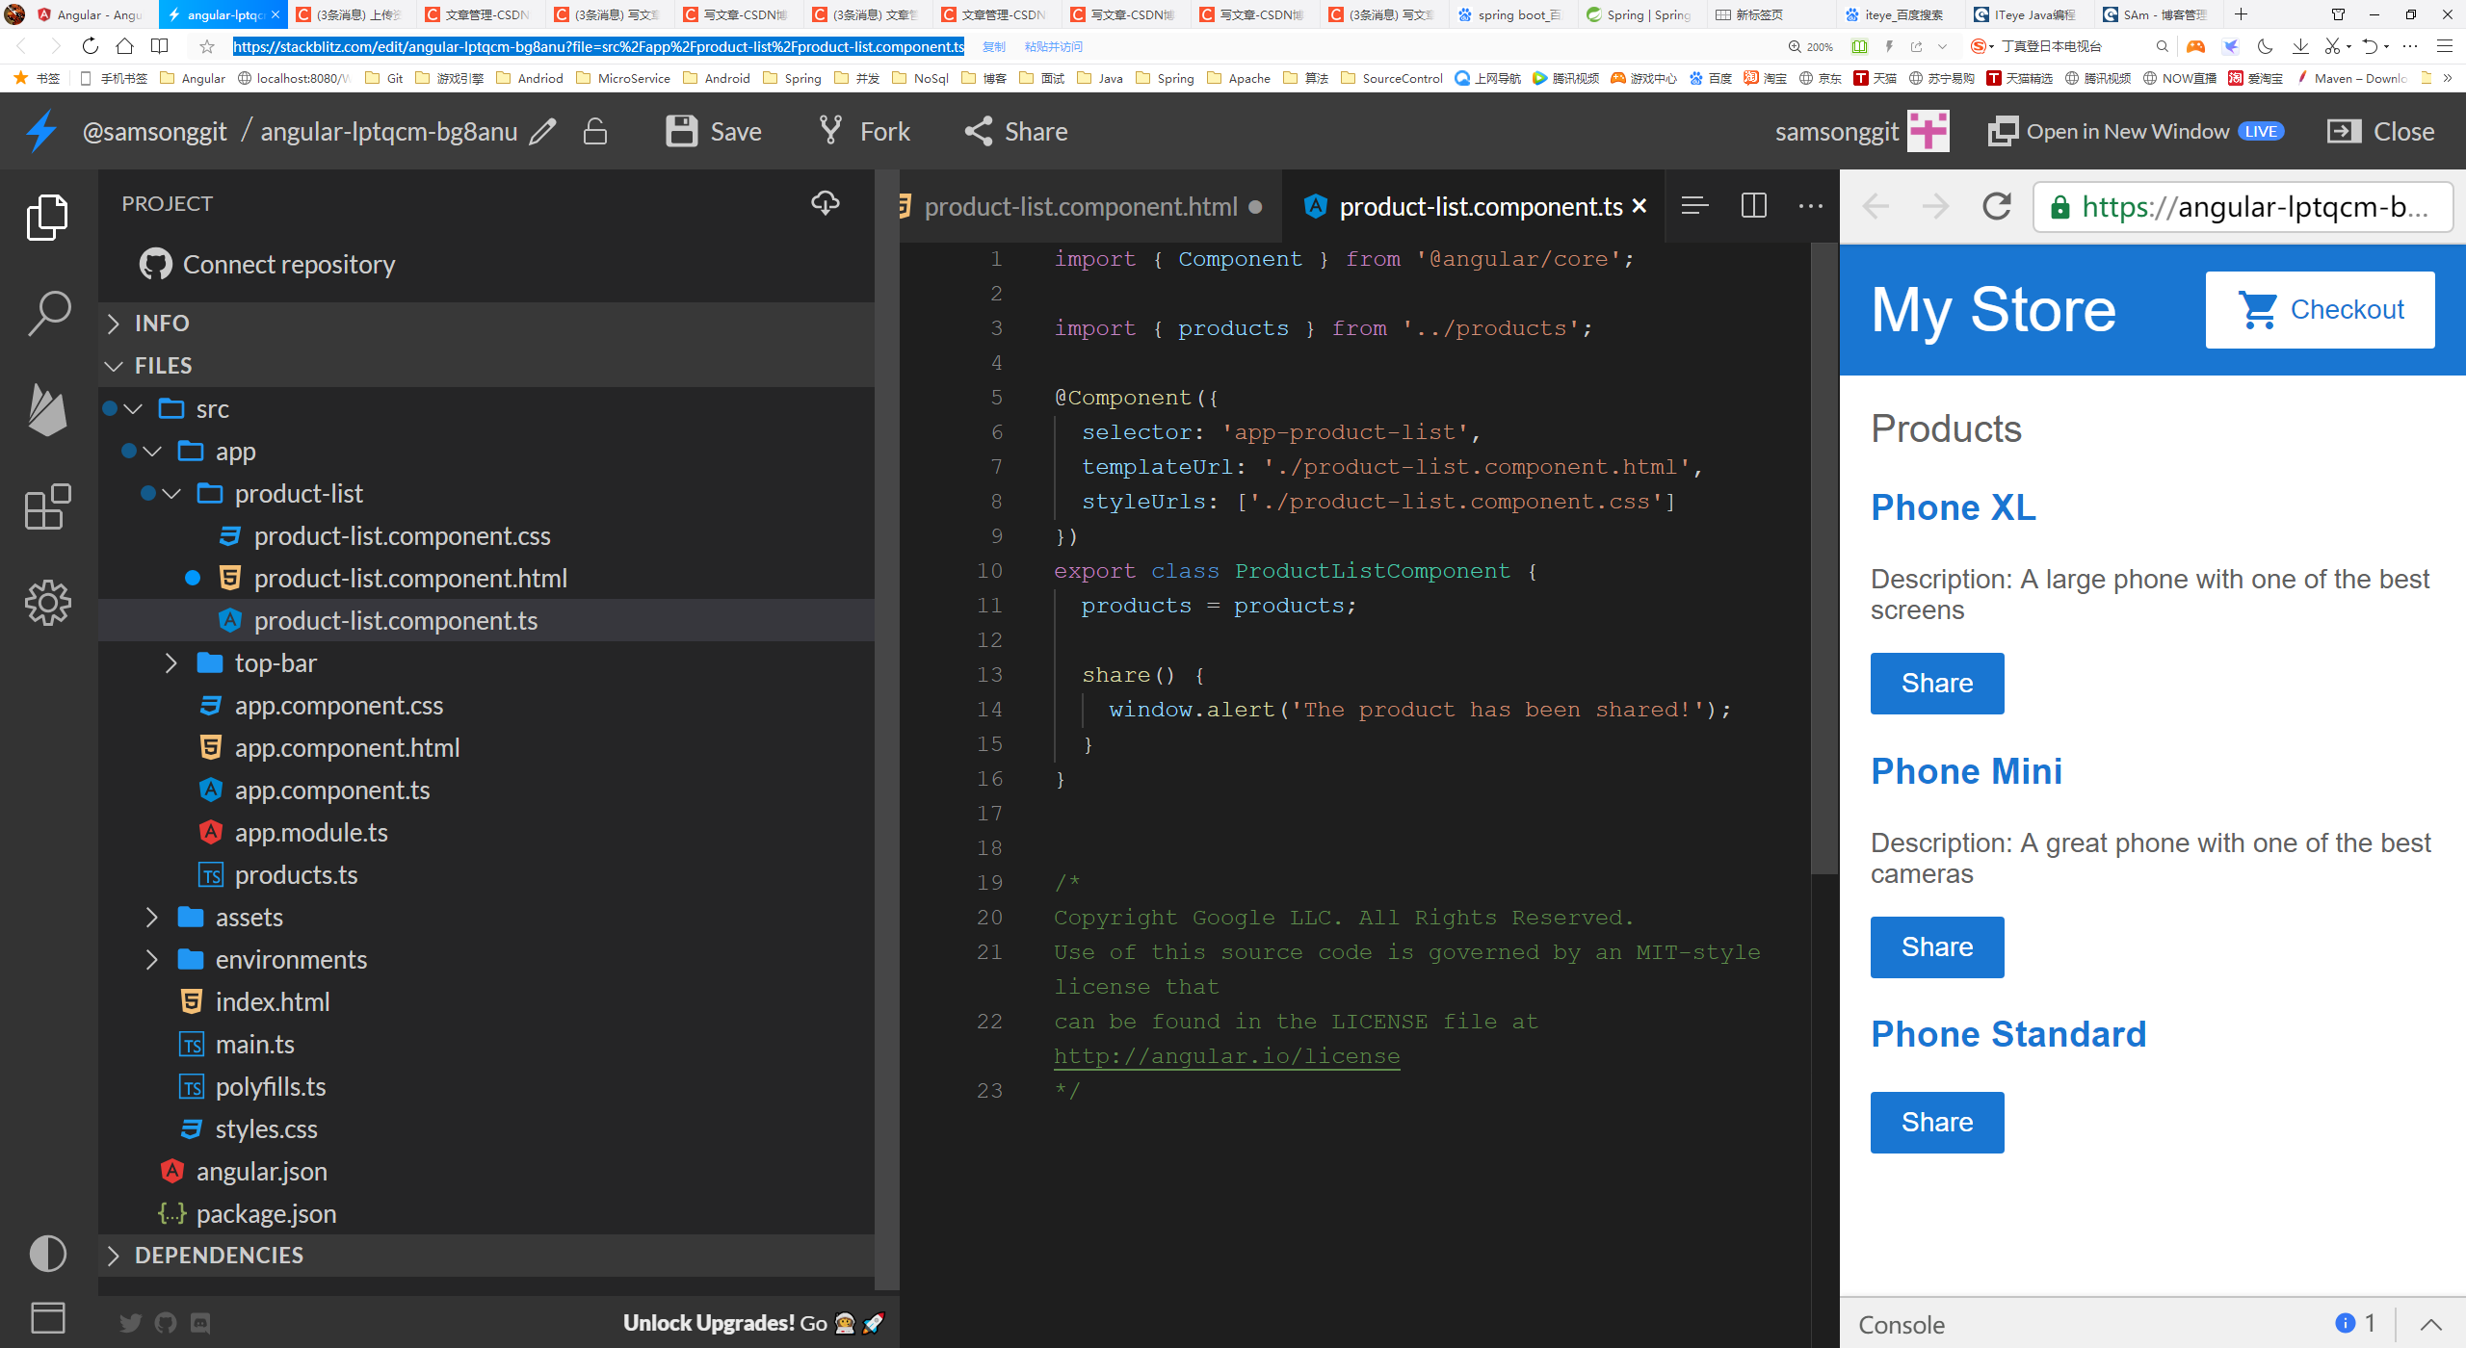
Task: Open the Phone Standard product link
Action: [x=2008, y=1034]
